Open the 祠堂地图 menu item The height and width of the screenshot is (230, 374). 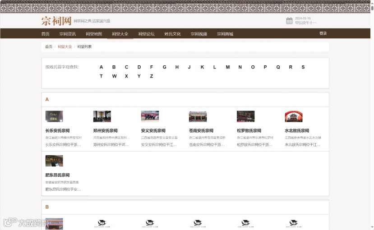[94, 34]
